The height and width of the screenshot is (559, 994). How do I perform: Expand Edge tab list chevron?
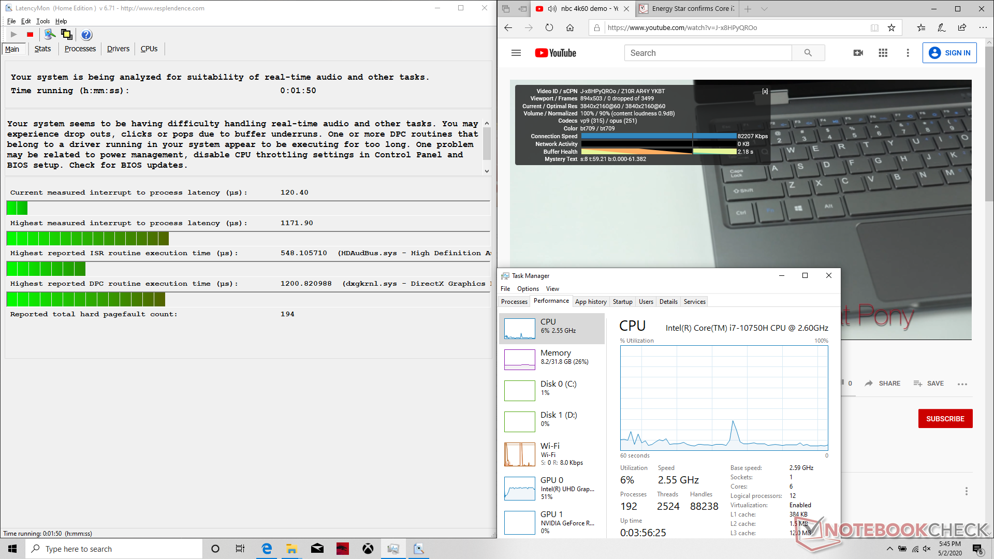pyautogui.click(x=764, y=9)
